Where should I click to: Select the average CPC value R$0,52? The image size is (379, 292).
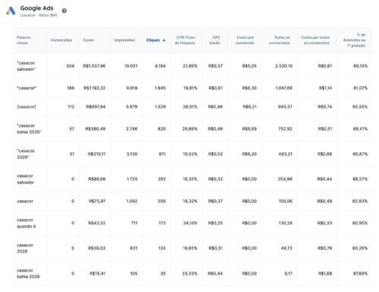click(215, 154)
